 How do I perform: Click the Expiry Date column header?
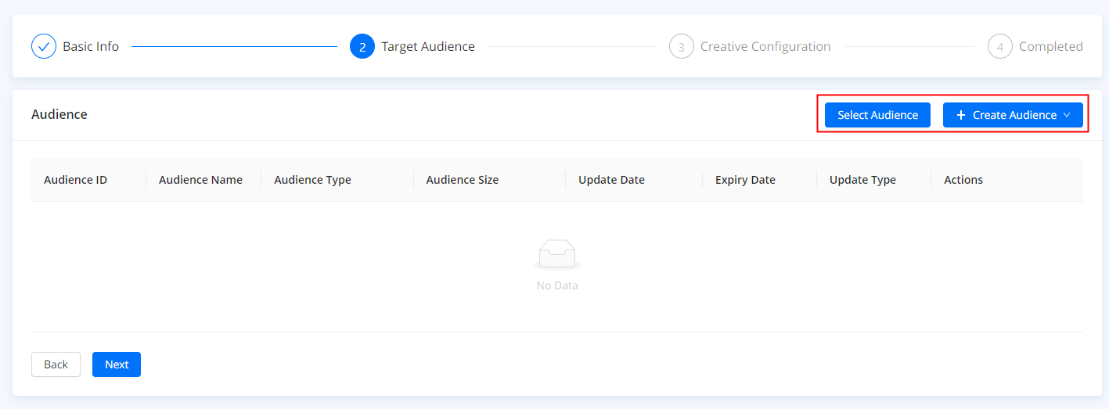[745, 180]
